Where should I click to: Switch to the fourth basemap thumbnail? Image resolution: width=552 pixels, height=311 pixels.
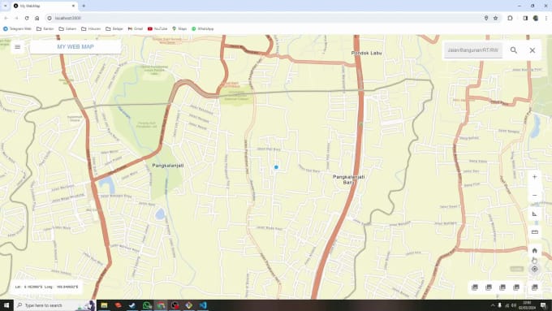point(516,287)
